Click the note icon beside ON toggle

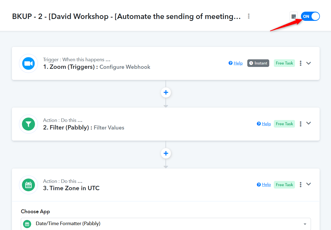tap(294, 17)
